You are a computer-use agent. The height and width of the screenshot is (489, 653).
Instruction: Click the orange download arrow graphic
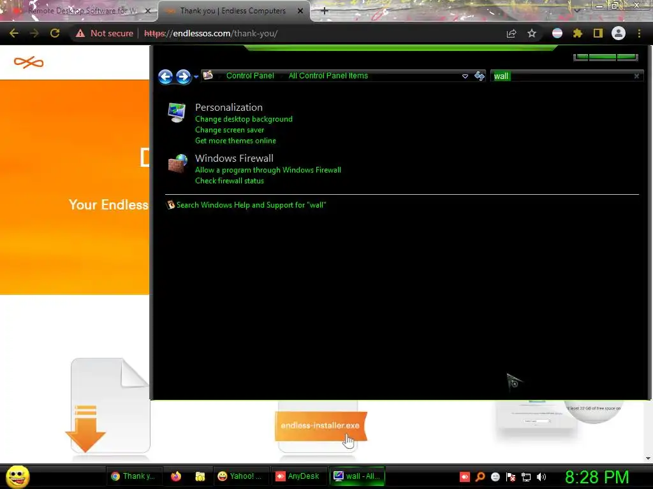(86, 429)
